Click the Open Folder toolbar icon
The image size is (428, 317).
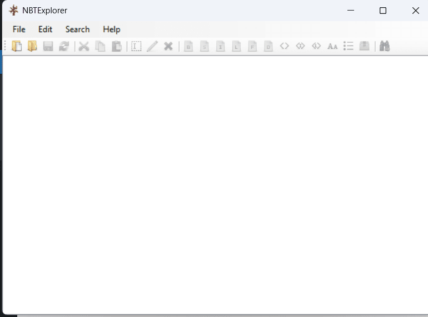(x=32, y=46)
